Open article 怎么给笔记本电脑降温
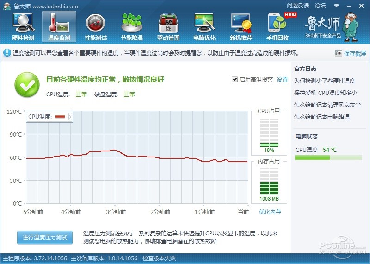Screen dimensions: 370x264 pyautogui.click(x=322, y=117)
